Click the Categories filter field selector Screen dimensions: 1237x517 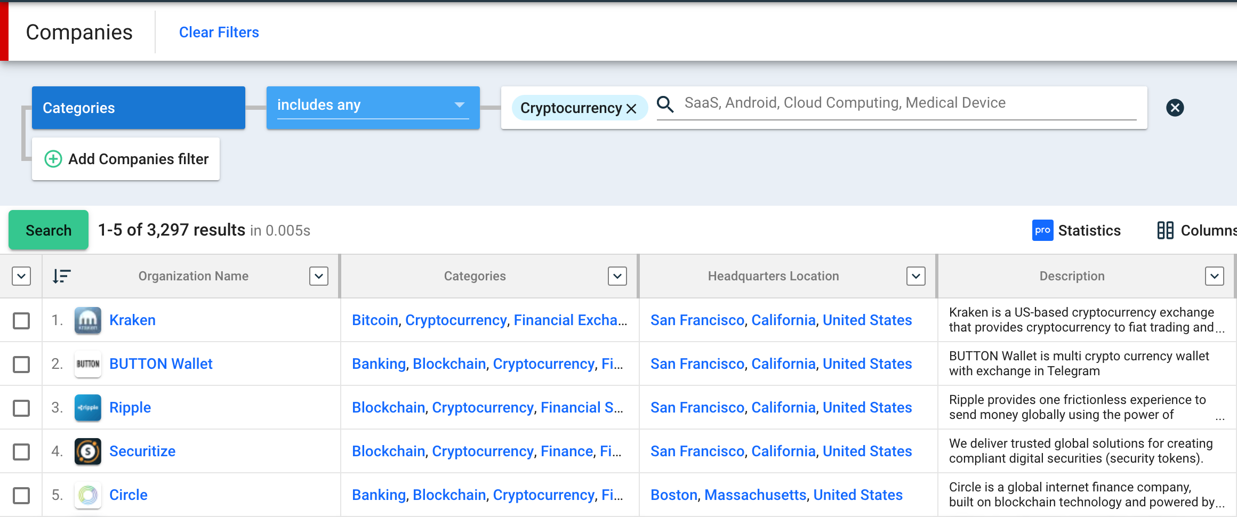tap(139, 108)
